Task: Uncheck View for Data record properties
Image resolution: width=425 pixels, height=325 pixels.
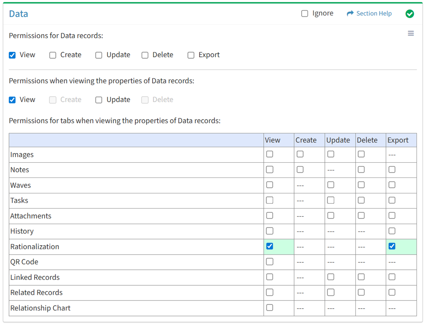Action: tap(12, 100)
